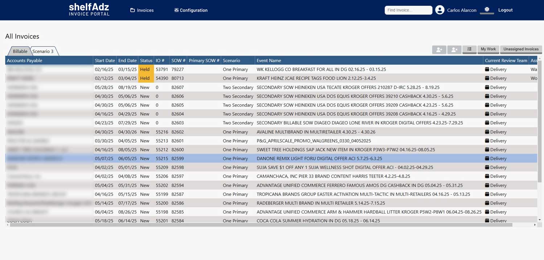Click SOW number 82607
The image size is (544, 260).
coord(178,87)
